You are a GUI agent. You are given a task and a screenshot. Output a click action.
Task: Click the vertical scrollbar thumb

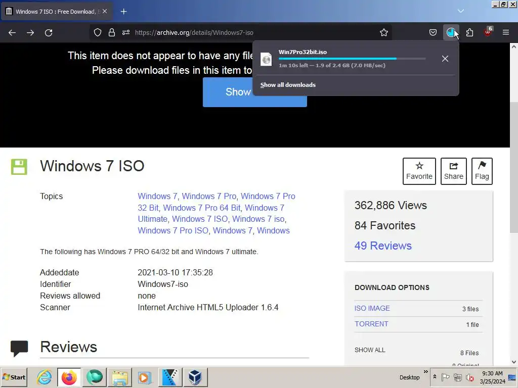[x=514, y=167]
